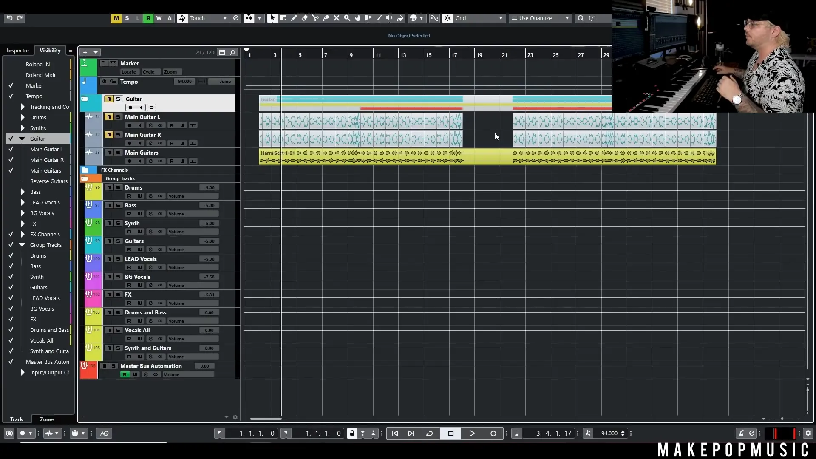The width and height of the screenshot is (816, 459).
Task: Toggle the metronome click icon
Action: click(x=741, y=433)
